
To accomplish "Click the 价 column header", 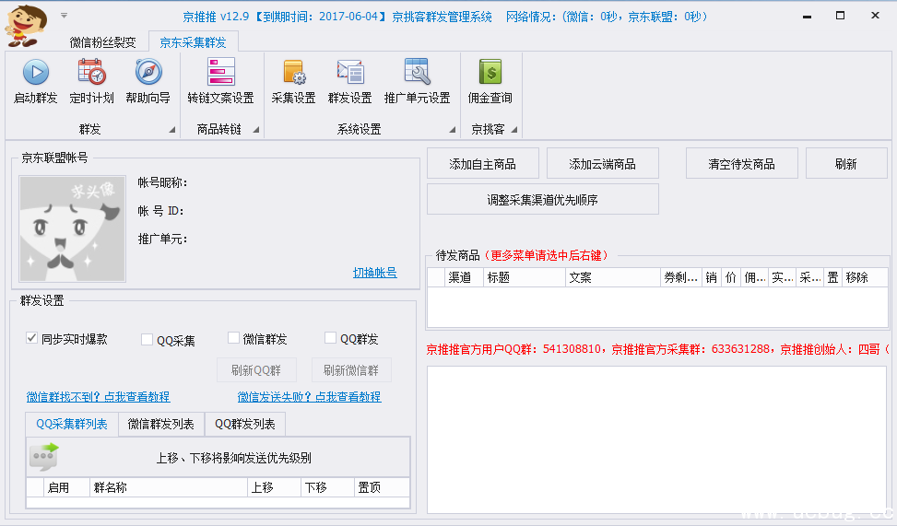I will [730, 277].
